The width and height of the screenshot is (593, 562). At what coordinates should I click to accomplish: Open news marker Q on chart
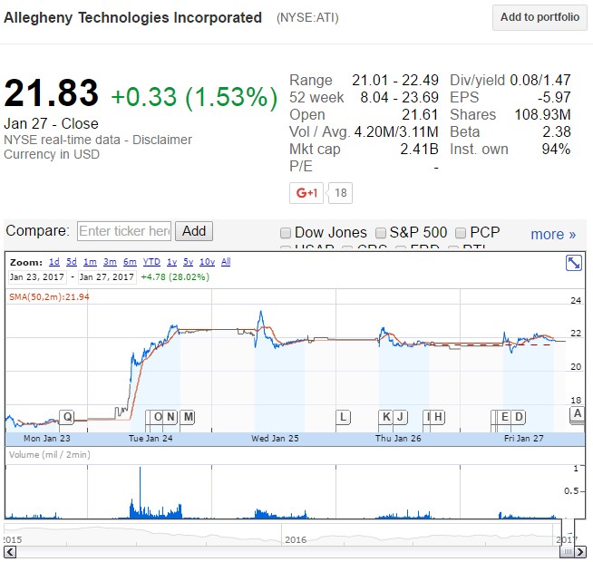[67, 417]
